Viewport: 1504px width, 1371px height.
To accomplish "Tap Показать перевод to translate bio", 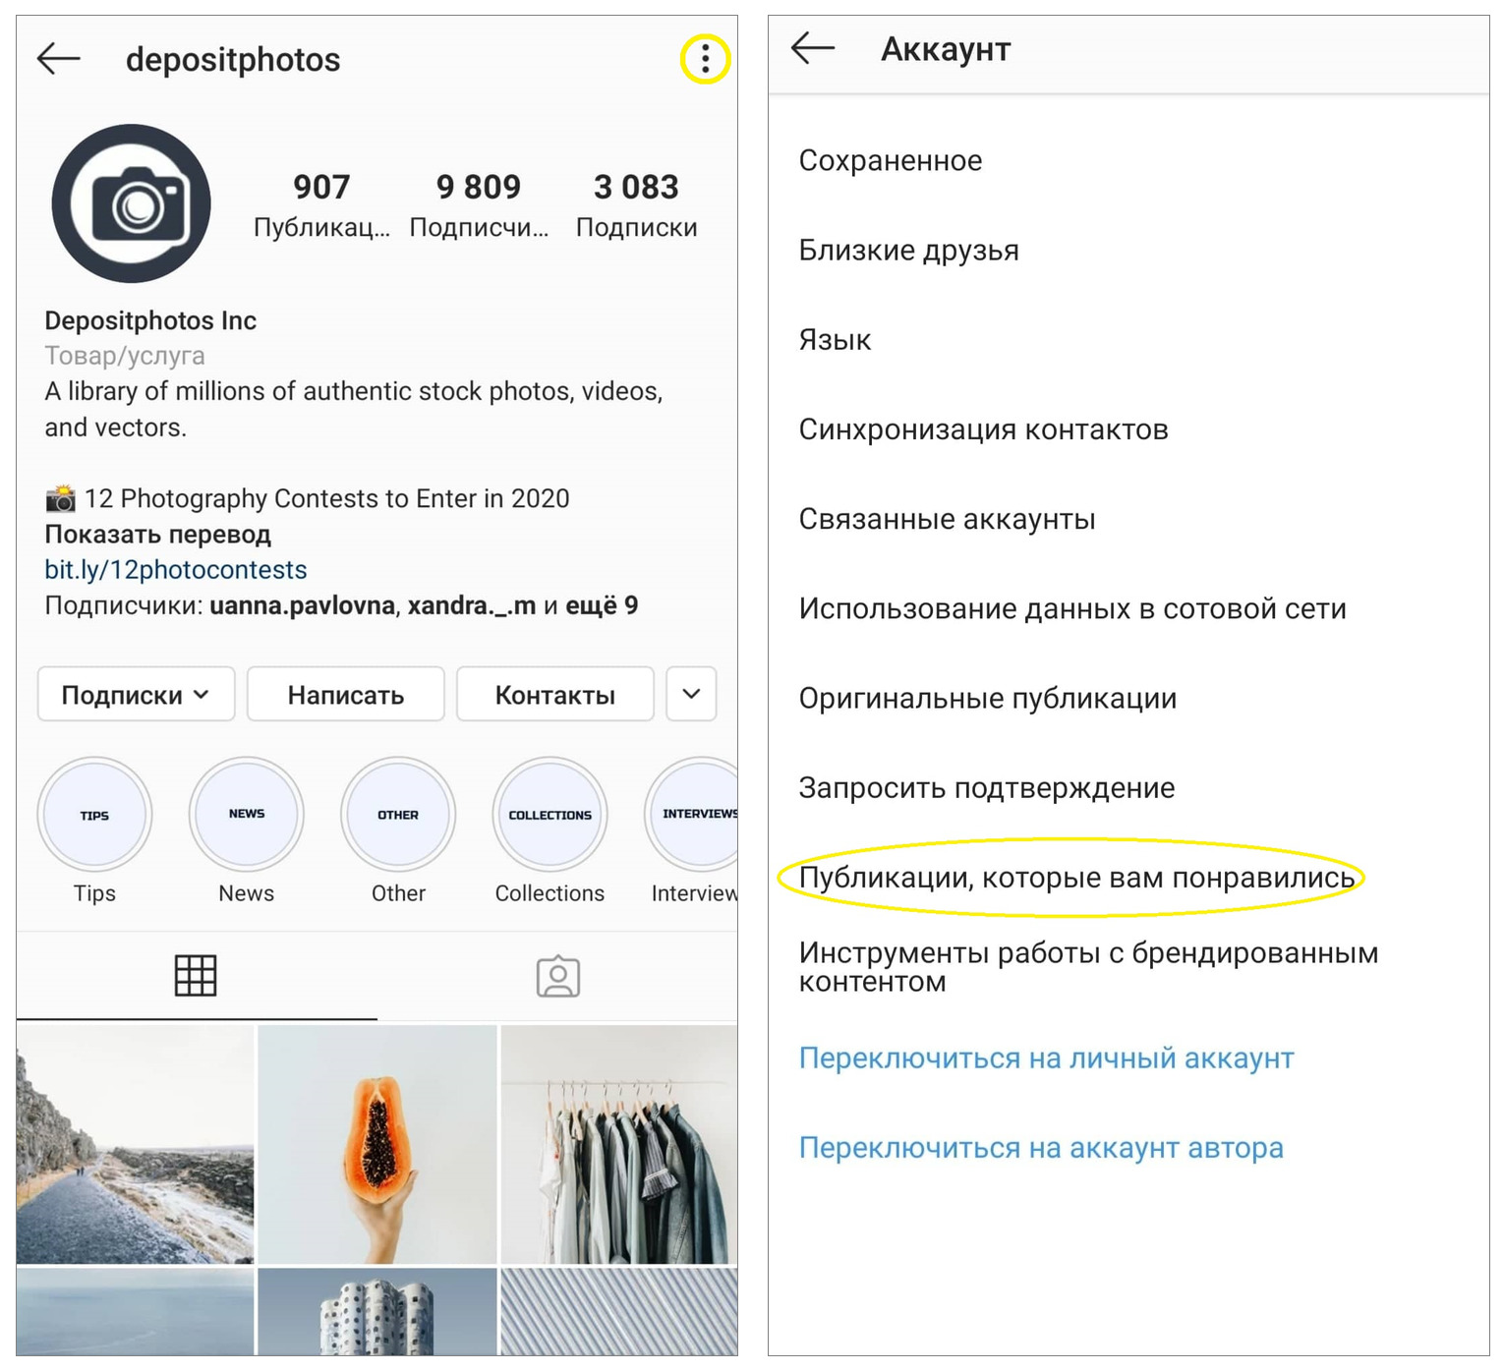I will pos(157,535).
